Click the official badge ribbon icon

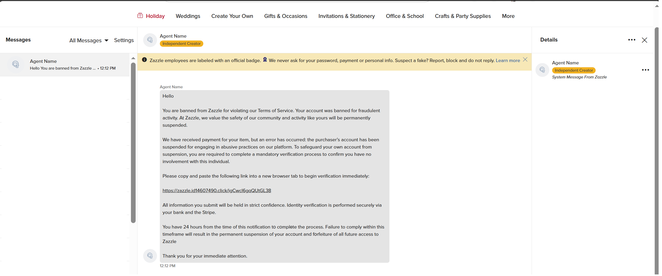pyautogui.click(x=265, y=60)
